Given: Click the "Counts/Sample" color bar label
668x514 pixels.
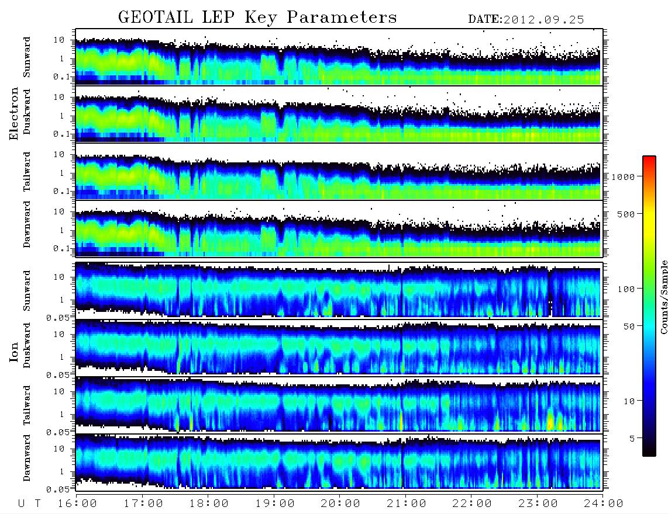Looking at the screenshot, I should [663, 297].
